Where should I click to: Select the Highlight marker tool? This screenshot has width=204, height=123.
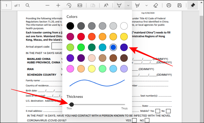tap(137, 5)
